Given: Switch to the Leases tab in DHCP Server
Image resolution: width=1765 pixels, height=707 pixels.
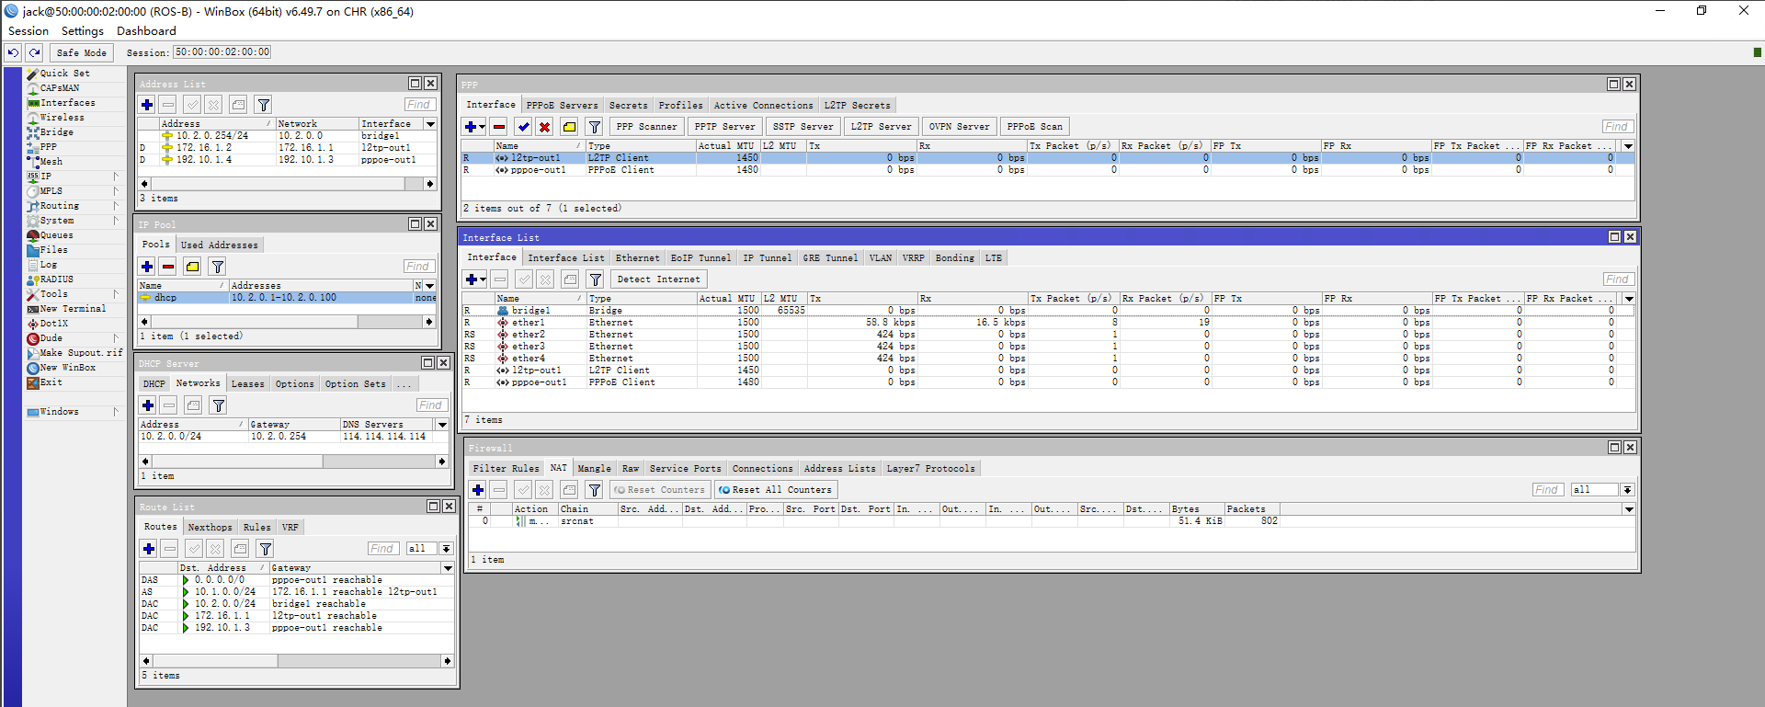Looking at the screenshot, I should pos(247,384).
